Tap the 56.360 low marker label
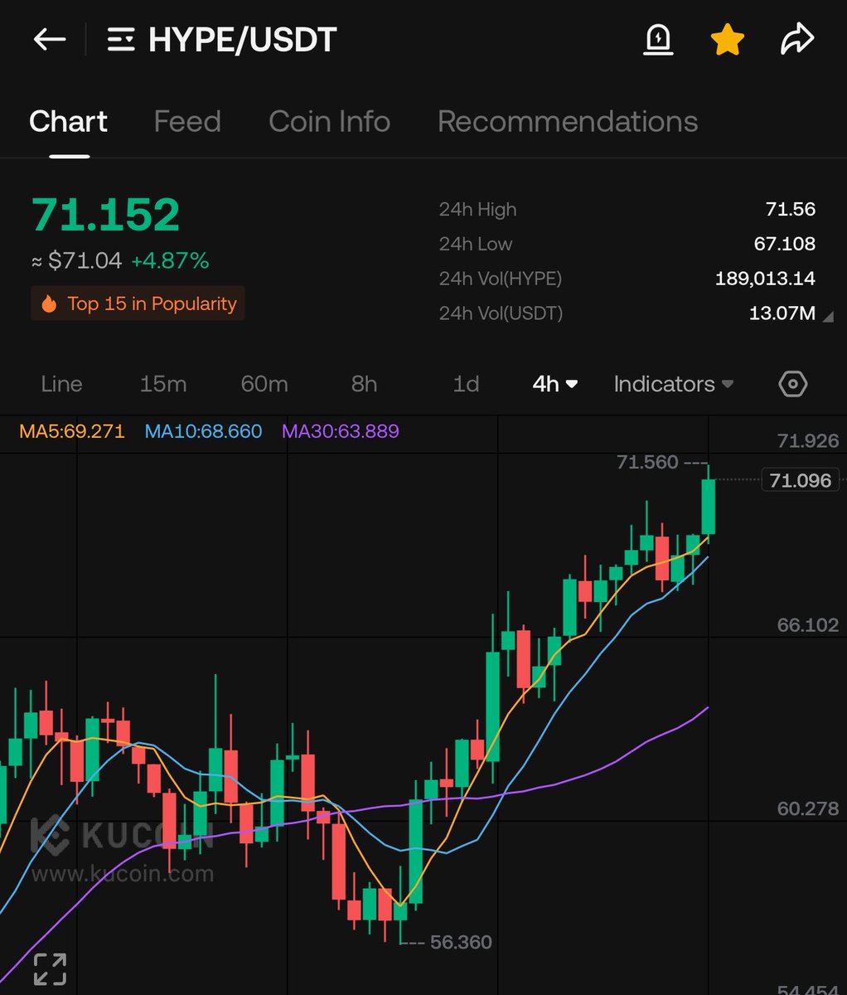The height and width of the screenshot is (995, 847). click(x=461, y=942)
